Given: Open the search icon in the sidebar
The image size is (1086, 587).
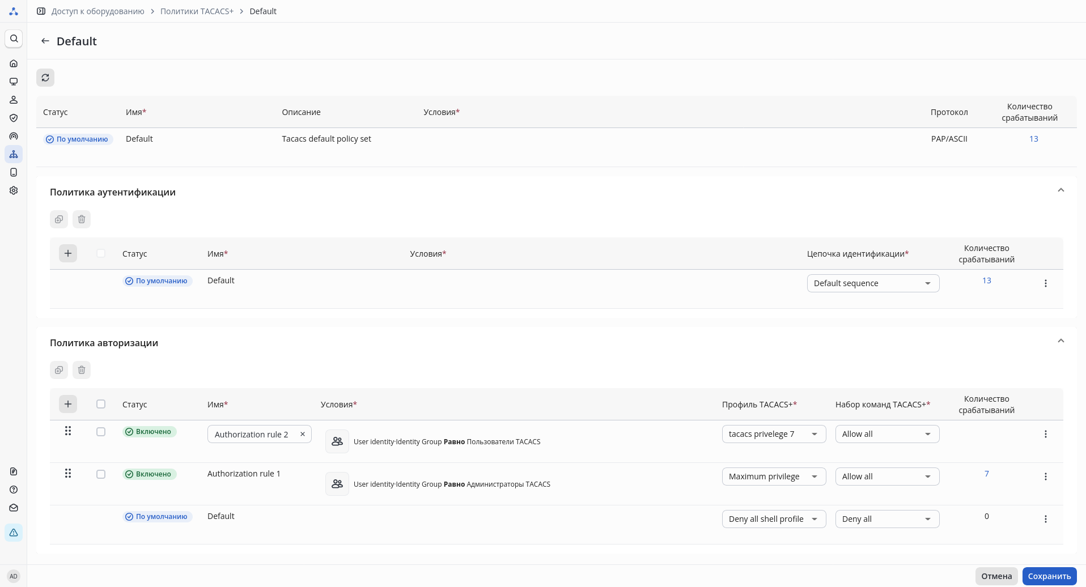Looking at the screenshot, I should click(14, 39).
